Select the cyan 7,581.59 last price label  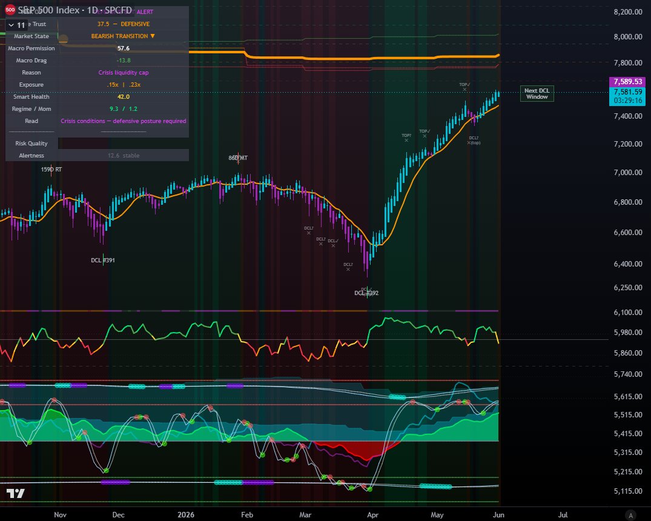click(628, 92)
